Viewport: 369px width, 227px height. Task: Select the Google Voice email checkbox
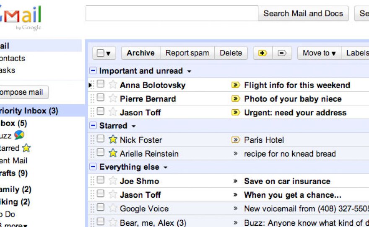pyautogui.click(x=101, y=207)
